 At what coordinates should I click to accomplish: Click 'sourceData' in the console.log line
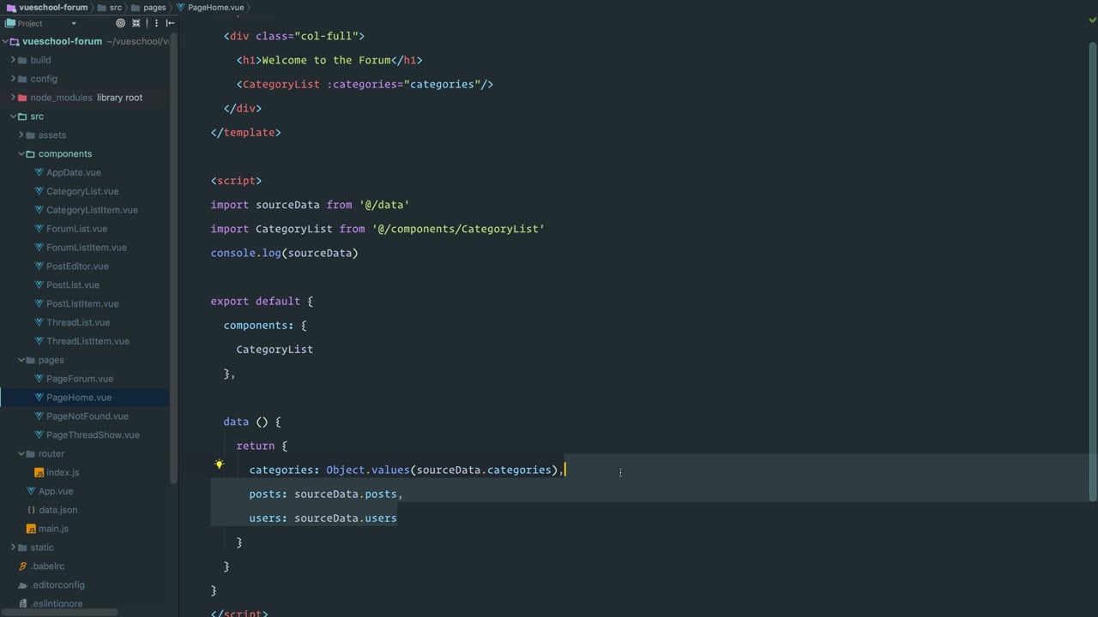(319, 253)
